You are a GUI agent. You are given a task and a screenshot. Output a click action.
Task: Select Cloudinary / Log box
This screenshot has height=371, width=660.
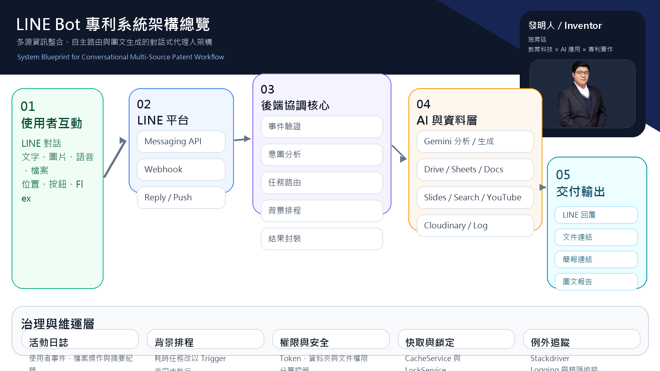[475, 225]
